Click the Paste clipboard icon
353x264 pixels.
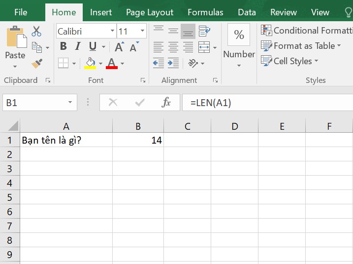tap(16, 37)
